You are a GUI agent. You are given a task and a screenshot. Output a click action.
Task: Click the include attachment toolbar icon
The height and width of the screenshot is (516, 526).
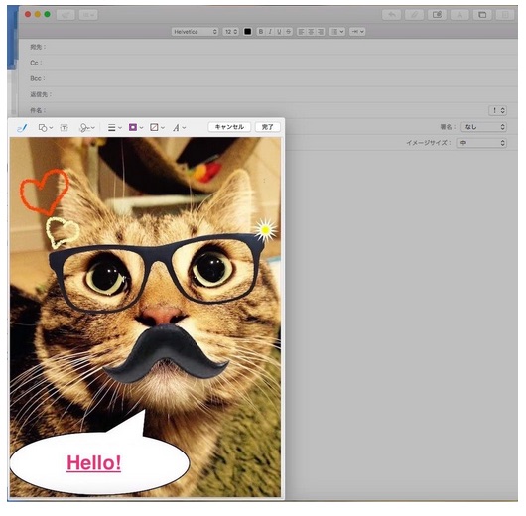click(437, 15)
